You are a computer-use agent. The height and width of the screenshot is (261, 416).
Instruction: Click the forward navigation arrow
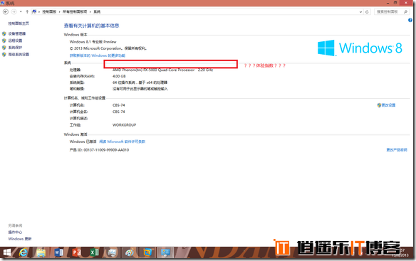click(x=14, y=11)
